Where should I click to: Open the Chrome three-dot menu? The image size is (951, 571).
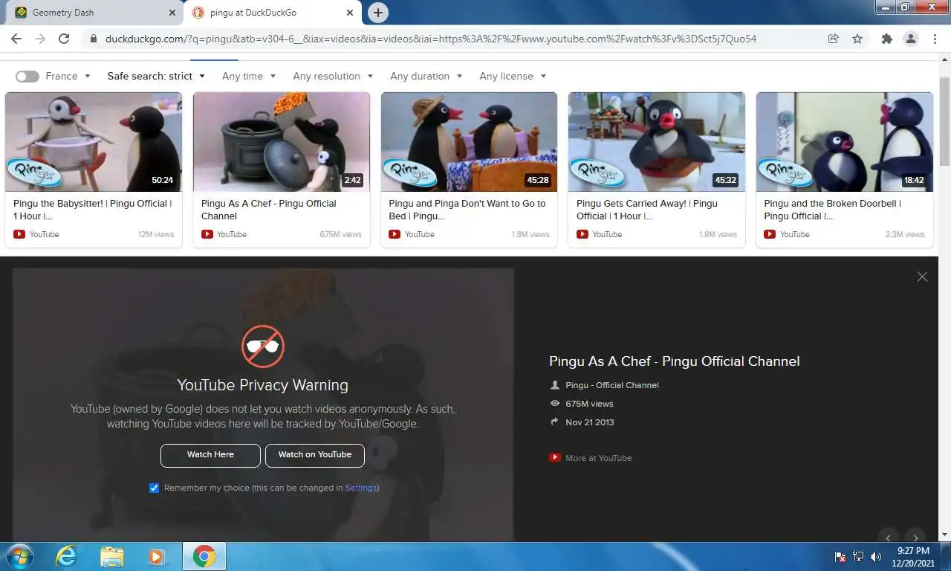(934, 39)
